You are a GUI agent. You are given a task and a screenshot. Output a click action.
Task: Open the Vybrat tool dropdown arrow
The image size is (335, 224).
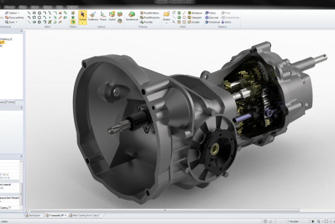click(83, 22)
